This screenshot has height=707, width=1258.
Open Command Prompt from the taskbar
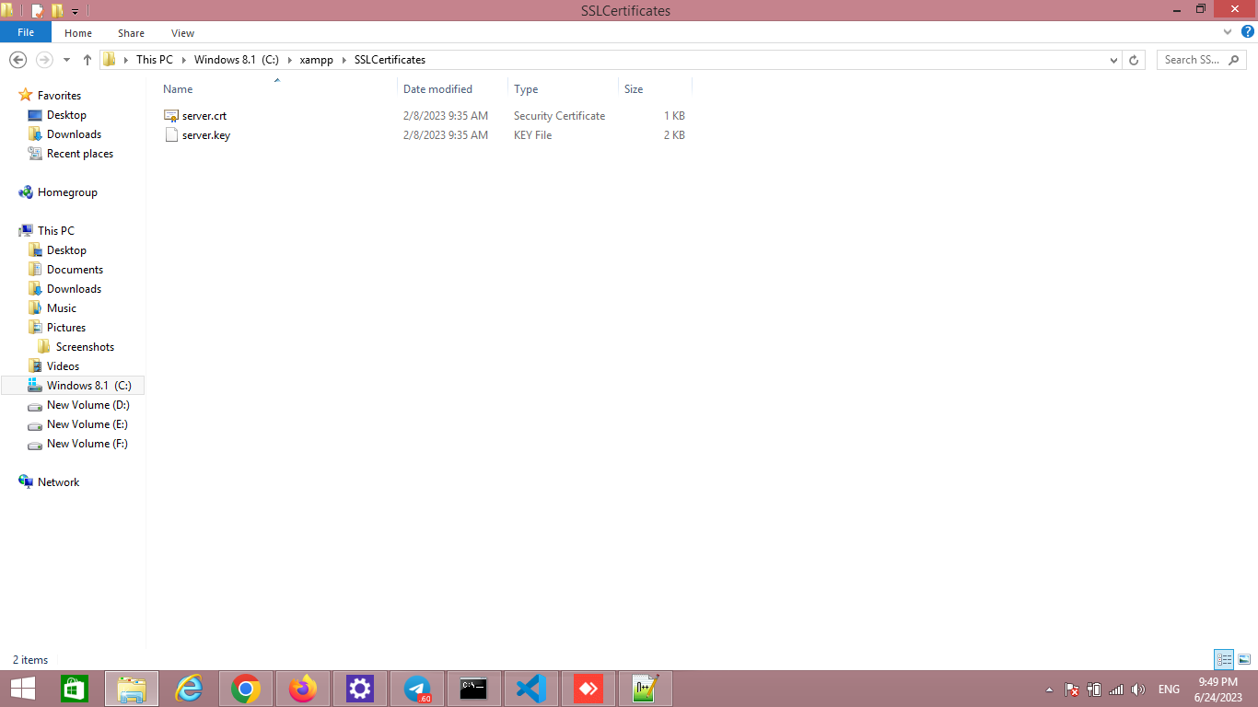click(474, 689)
